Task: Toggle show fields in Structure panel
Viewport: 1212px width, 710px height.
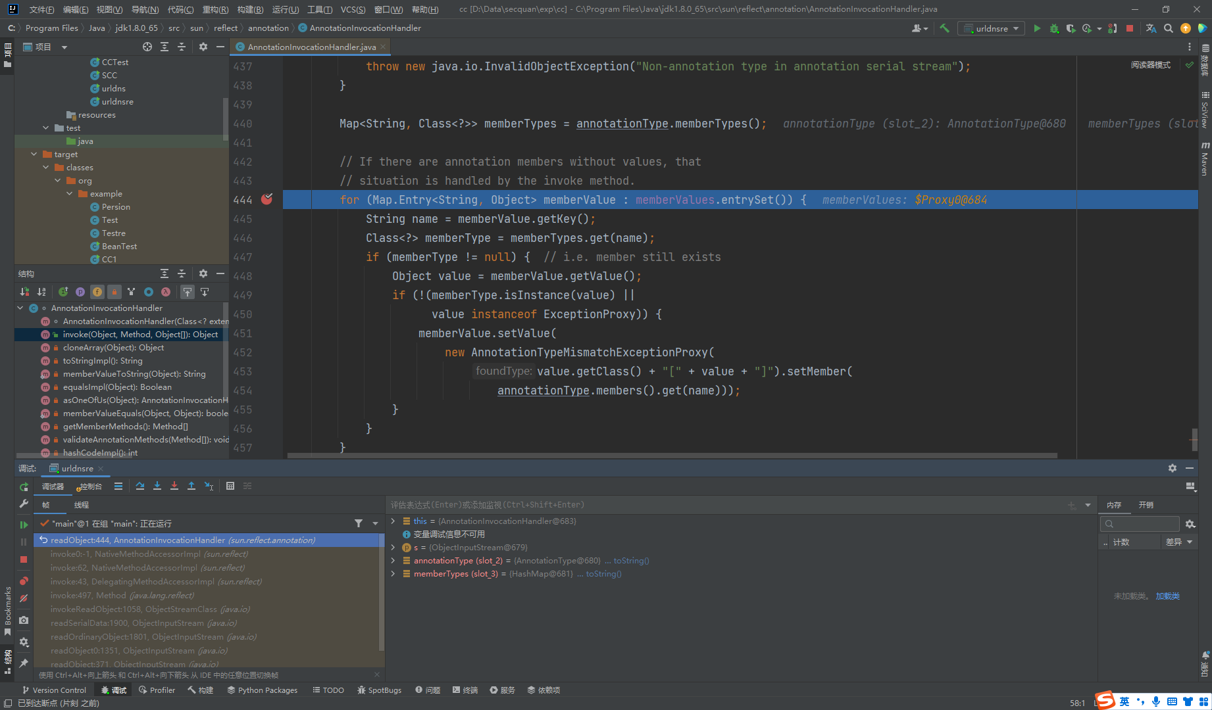Action: (97, 292)
